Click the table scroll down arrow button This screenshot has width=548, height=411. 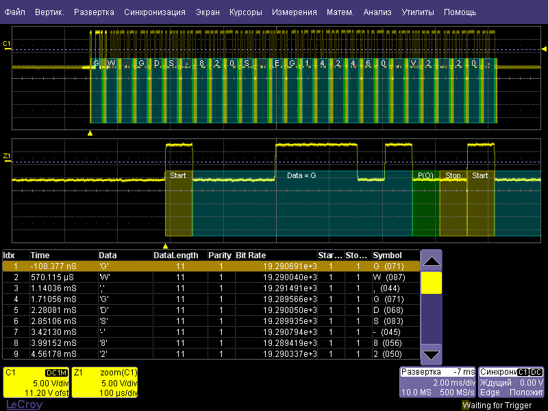(431, 354)
